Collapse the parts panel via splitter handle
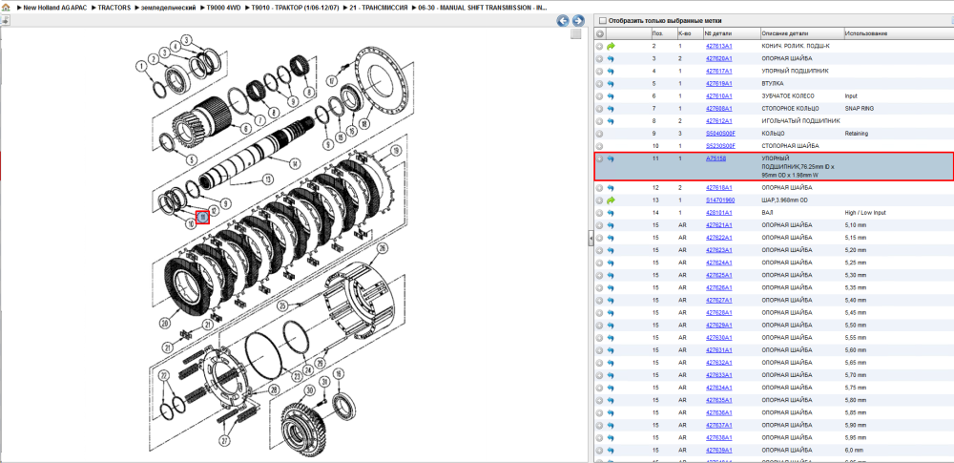This screenshot has height=463, width=954. [591, 239]
